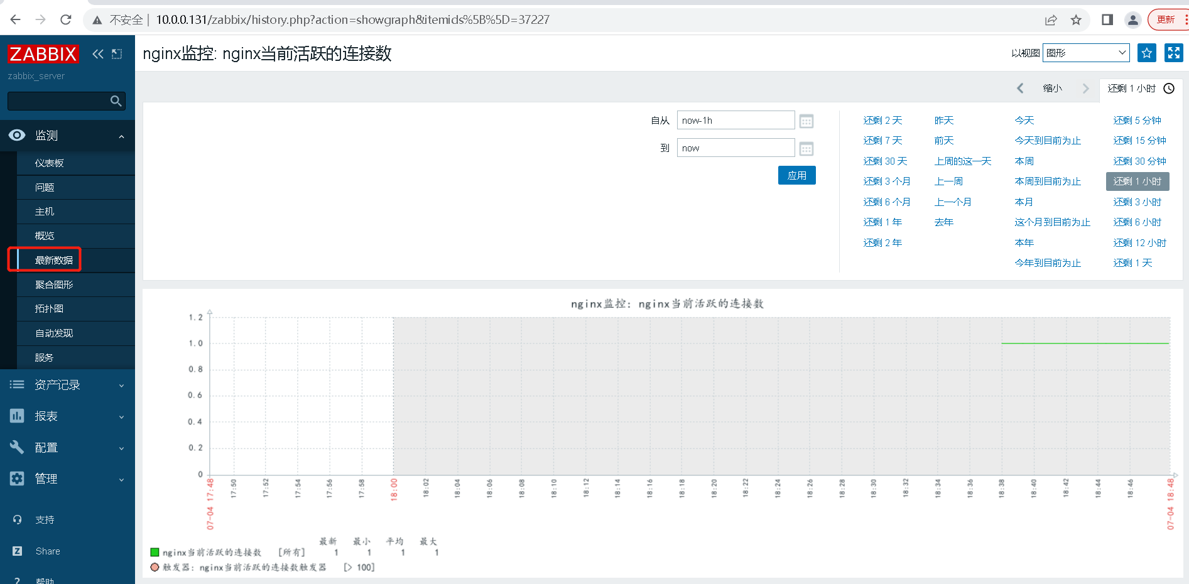This screenshot has width=1189, height=584.
Task: Select 今天到目前为止 time range
Action: 1048,141
